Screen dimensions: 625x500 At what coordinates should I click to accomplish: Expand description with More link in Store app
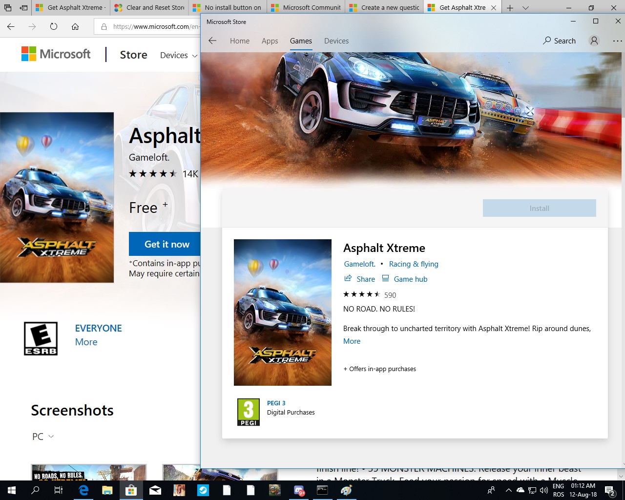(352, 341)
